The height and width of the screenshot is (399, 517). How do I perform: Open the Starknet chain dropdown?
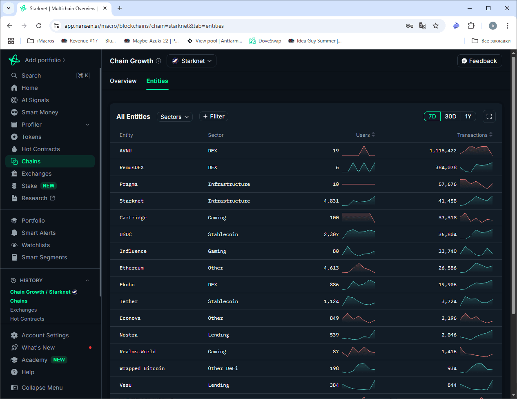coord(192,61)
